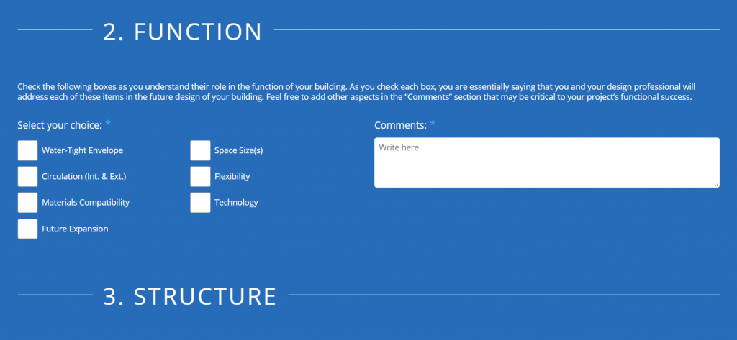Mark the Technology checkbox
This screenshot has height=340, width=737.
[x=200, y=202]
